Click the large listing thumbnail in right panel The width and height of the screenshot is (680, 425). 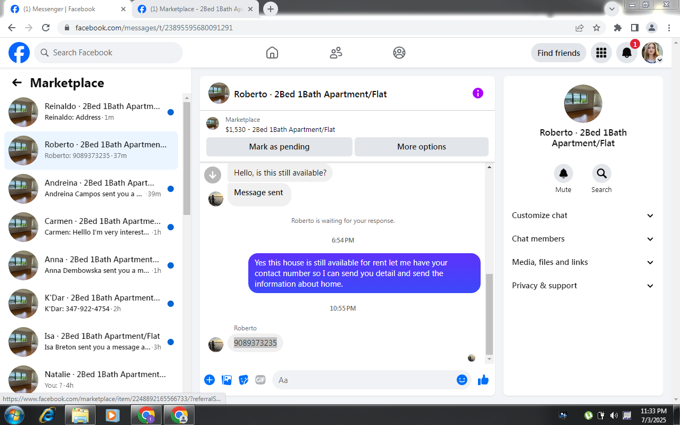click(x=583, y=104)
